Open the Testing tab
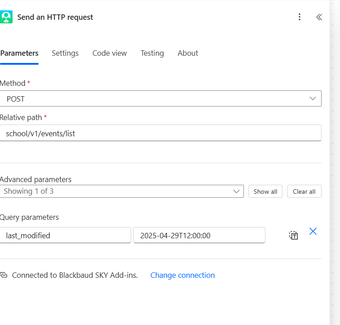This screenshot has height=325, width=340. tap(152, 53)
